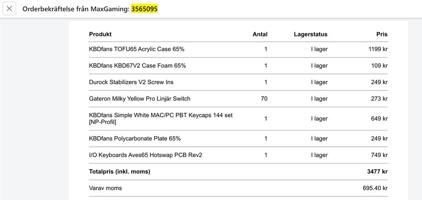
Task: Close the order confirmation with the X button
Action: (x=9, y=9)
